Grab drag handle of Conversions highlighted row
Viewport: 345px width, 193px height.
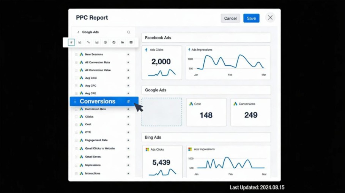coord(75,101)
